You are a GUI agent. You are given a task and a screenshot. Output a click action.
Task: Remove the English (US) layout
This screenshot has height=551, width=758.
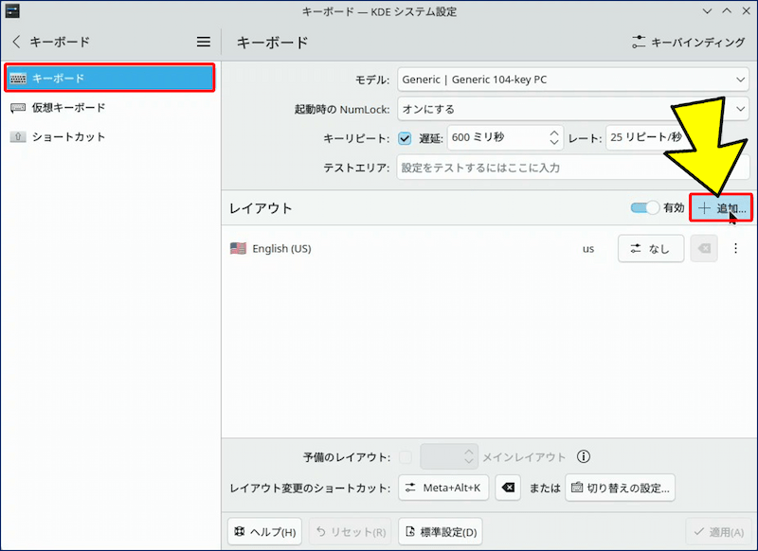point(703,249)
